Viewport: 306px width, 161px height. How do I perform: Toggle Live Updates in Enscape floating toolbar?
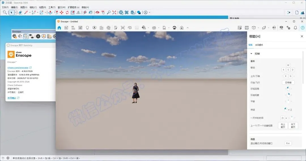[20, 36]
